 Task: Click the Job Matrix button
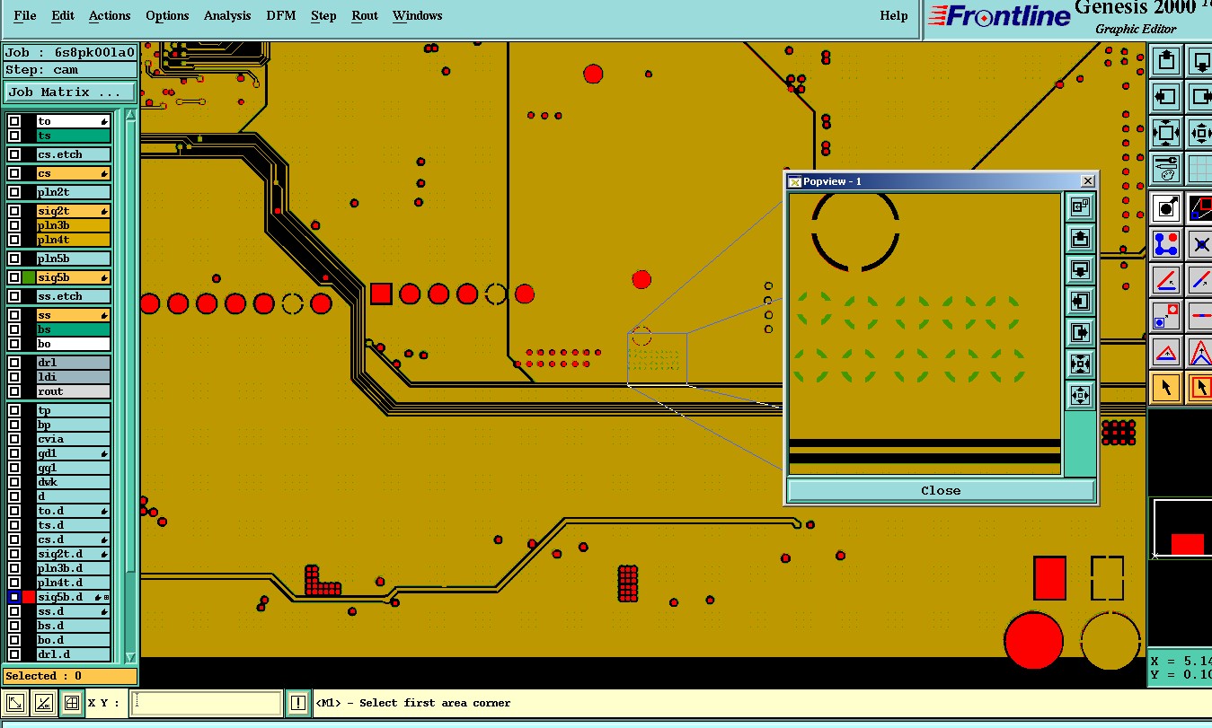[70, 92]
